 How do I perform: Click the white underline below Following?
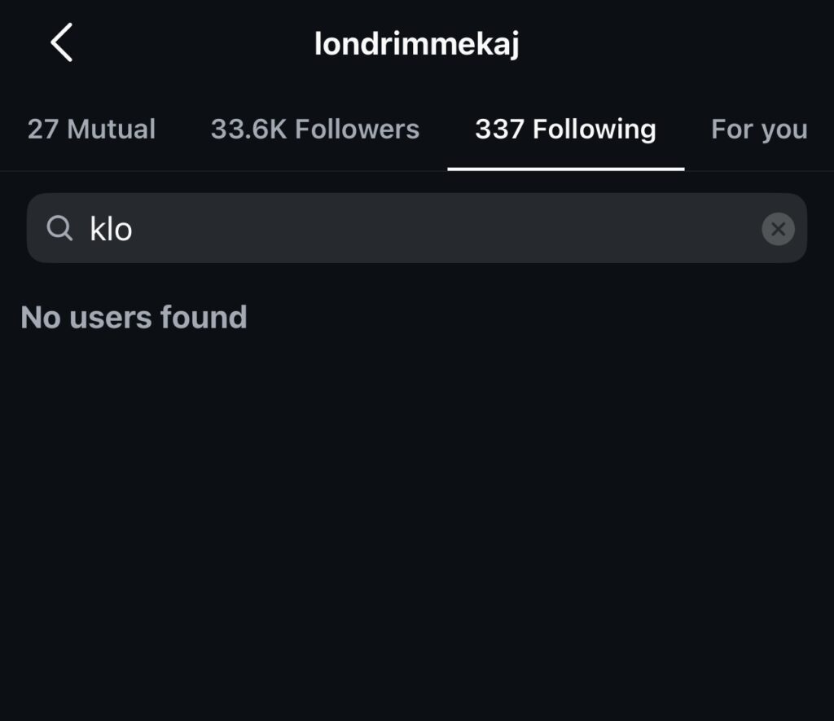coord(565,169)
